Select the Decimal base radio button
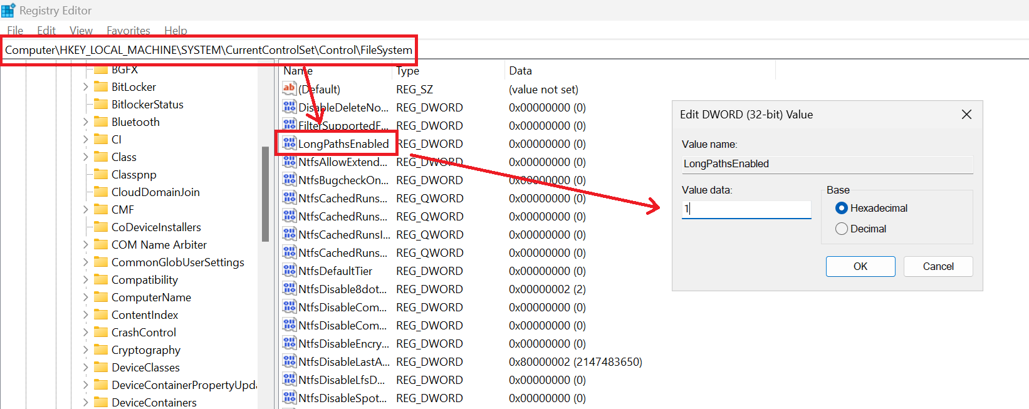 (x=842, y=229)
